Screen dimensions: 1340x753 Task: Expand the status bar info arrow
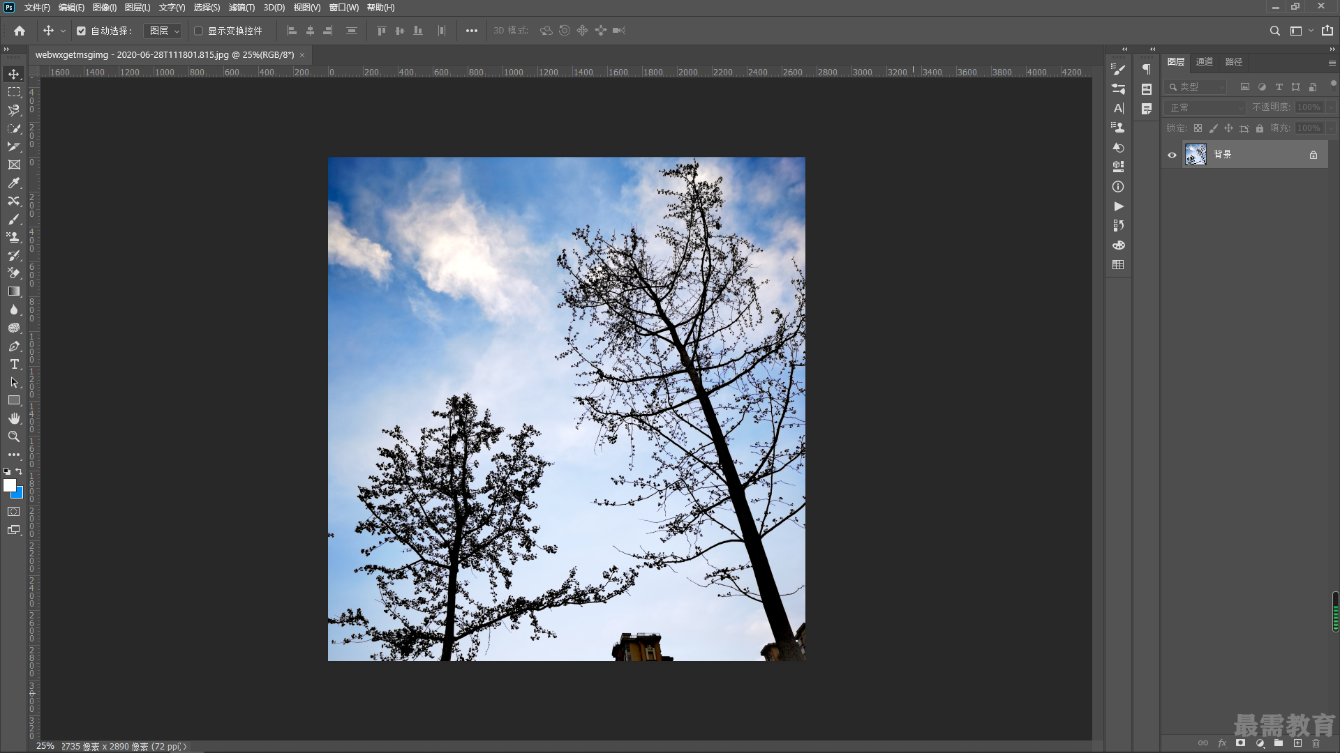pyautogui.click(x=185, y=747)
